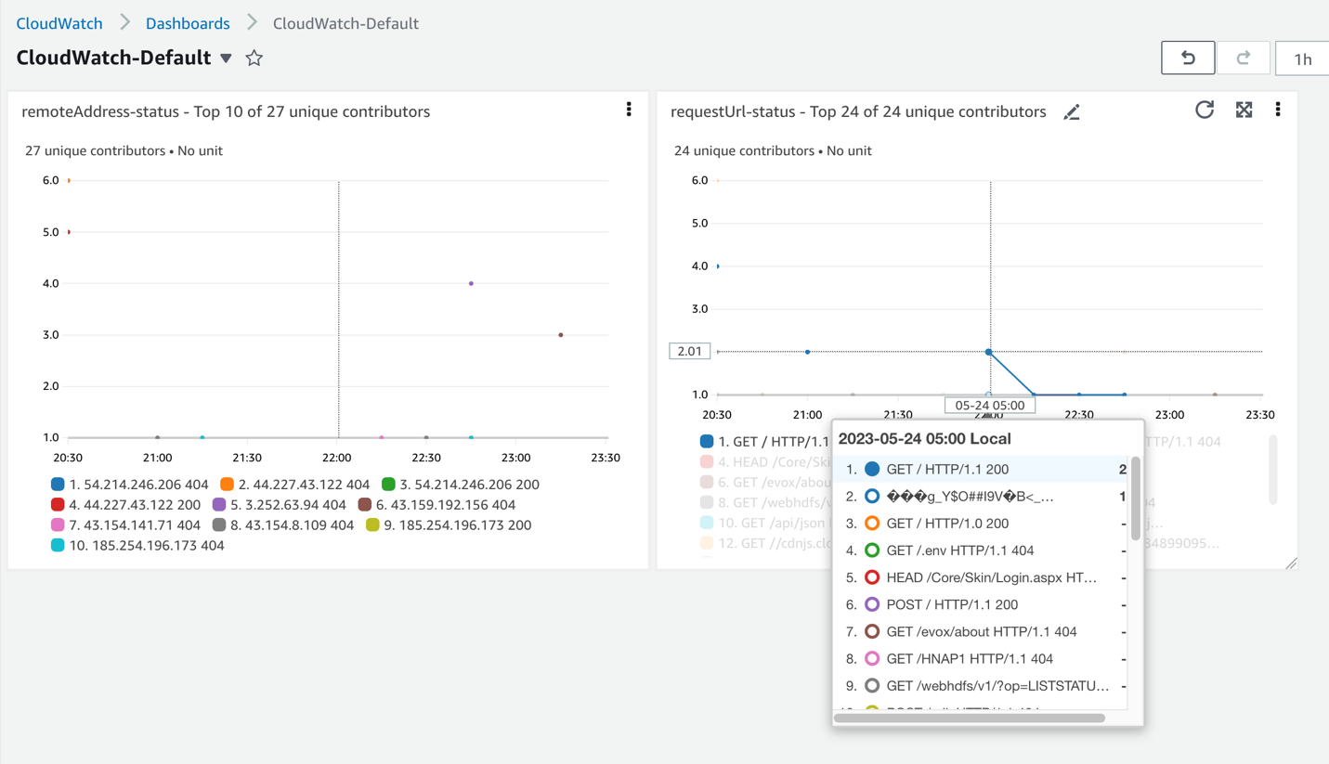Click the refresh icon on requestUrl-status widget
The height and width of the screenshot is (764, 1329).
pos(1205,109)
